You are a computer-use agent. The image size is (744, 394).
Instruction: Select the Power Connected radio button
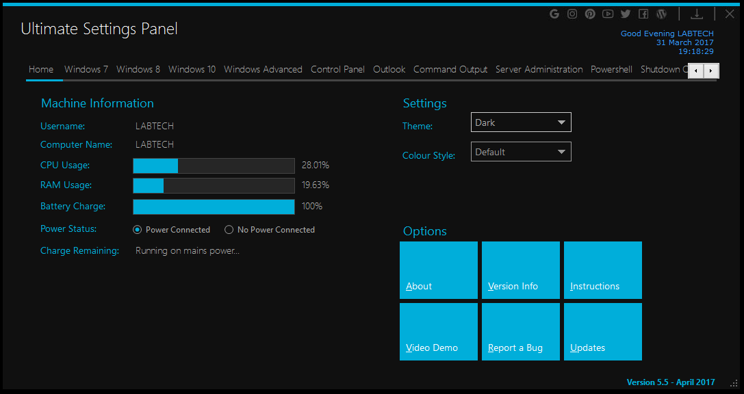point(138,230)
